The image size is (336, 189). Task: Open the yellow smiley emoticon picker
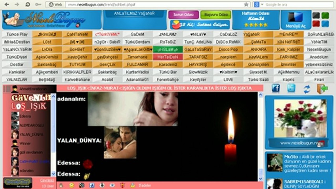coord(71,185)
